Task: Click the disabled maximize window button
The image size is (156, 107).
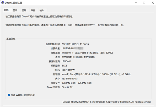Action: pyautogui.click(x=144, y=3)
